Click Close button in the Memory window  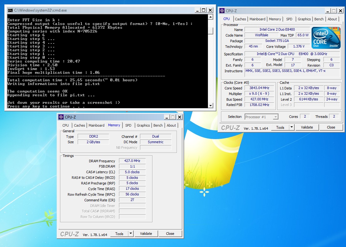170,234
